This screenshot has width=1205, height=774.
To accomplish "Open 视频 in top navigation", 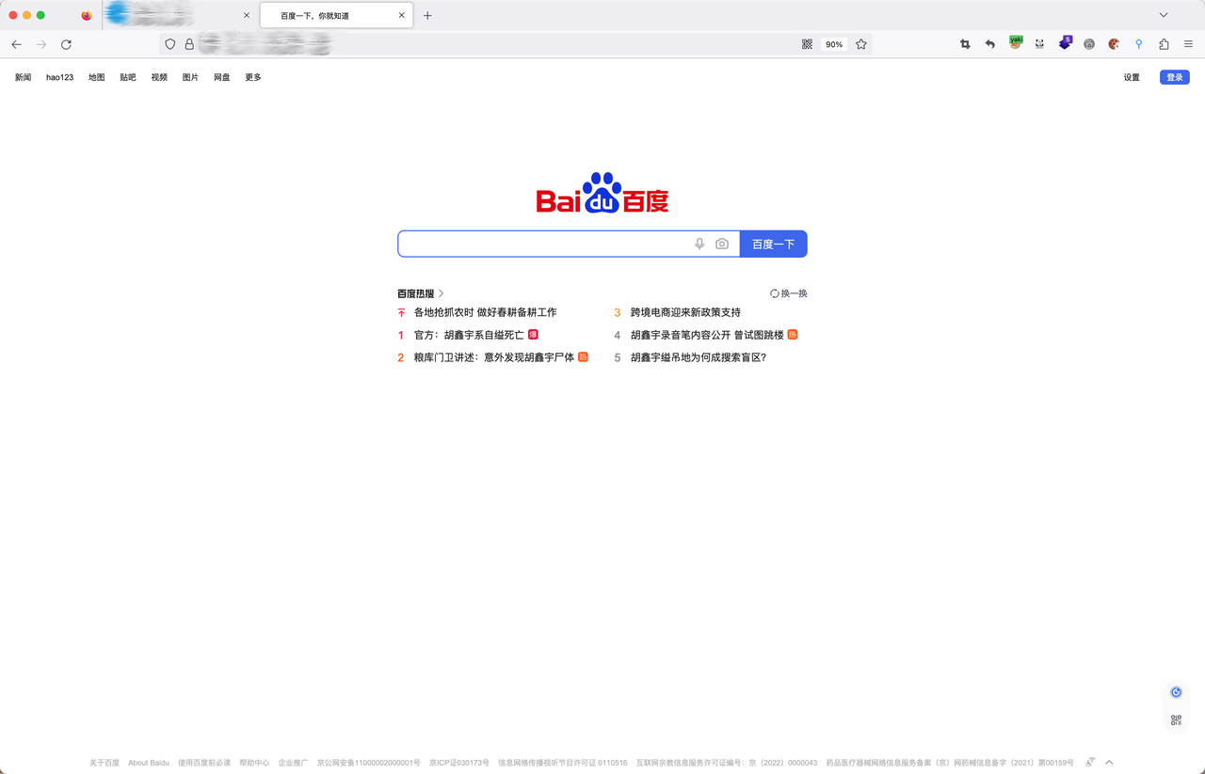I will pos(159,77).
